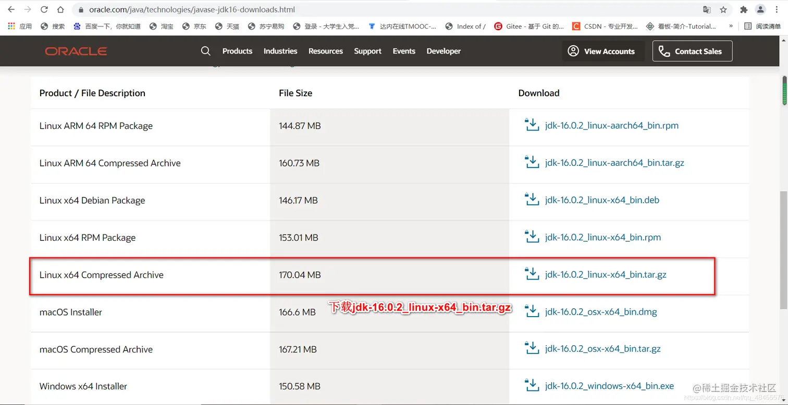The height and width of the screenshot is (405, 788).
Task: Download jdk-16.0.2_osx-x64_bin.tar.gz
Action: click(x=603, y=349)
